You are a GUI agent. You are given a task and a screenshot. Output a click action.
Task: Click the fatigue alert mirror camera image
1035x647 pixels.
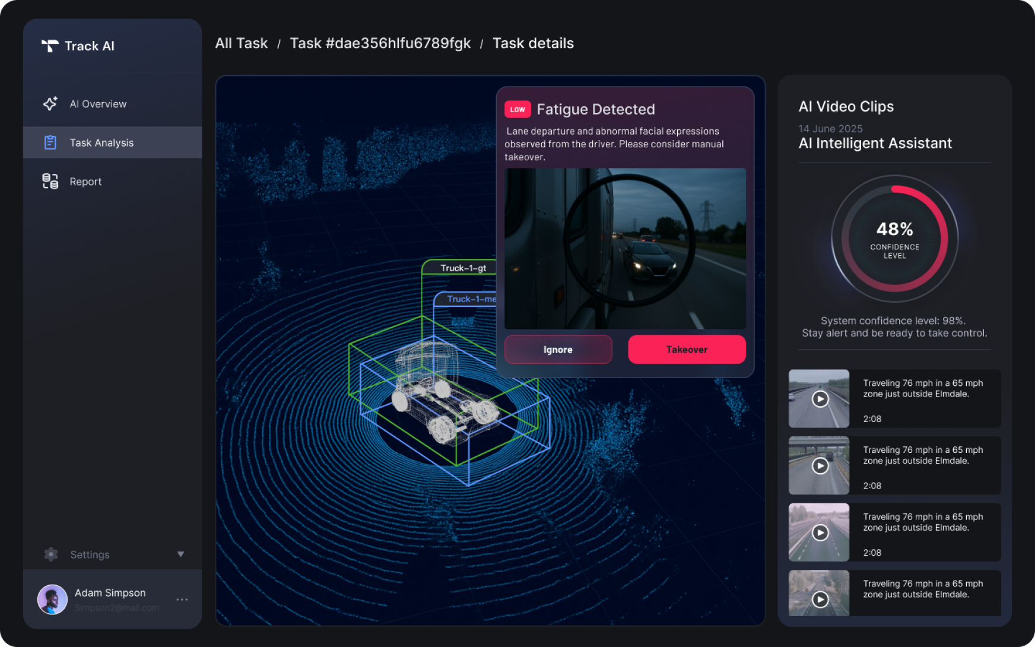625,249
